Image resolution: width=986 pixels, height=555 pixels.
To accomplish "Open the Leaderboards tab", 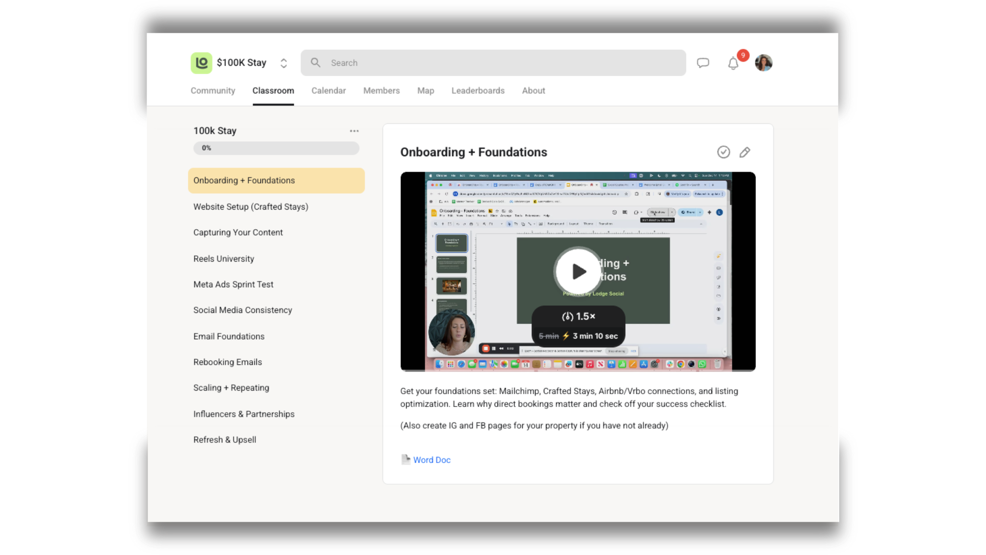I will (478, 90).
